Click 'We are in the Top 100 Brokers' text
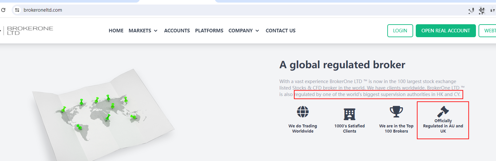This screenshot has height=161, width=496. [396, 129]
